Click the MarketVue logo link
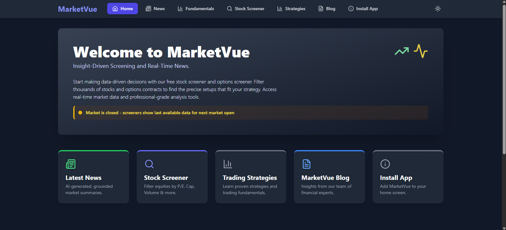Screen dimensions: 506x230 [x=77, y=9]
